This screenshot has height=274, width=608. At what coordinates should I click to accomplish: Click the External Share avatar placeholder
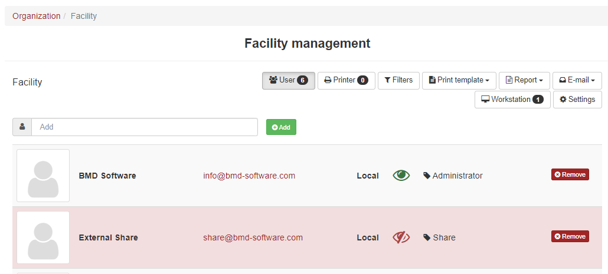click(x=43, y=237)
